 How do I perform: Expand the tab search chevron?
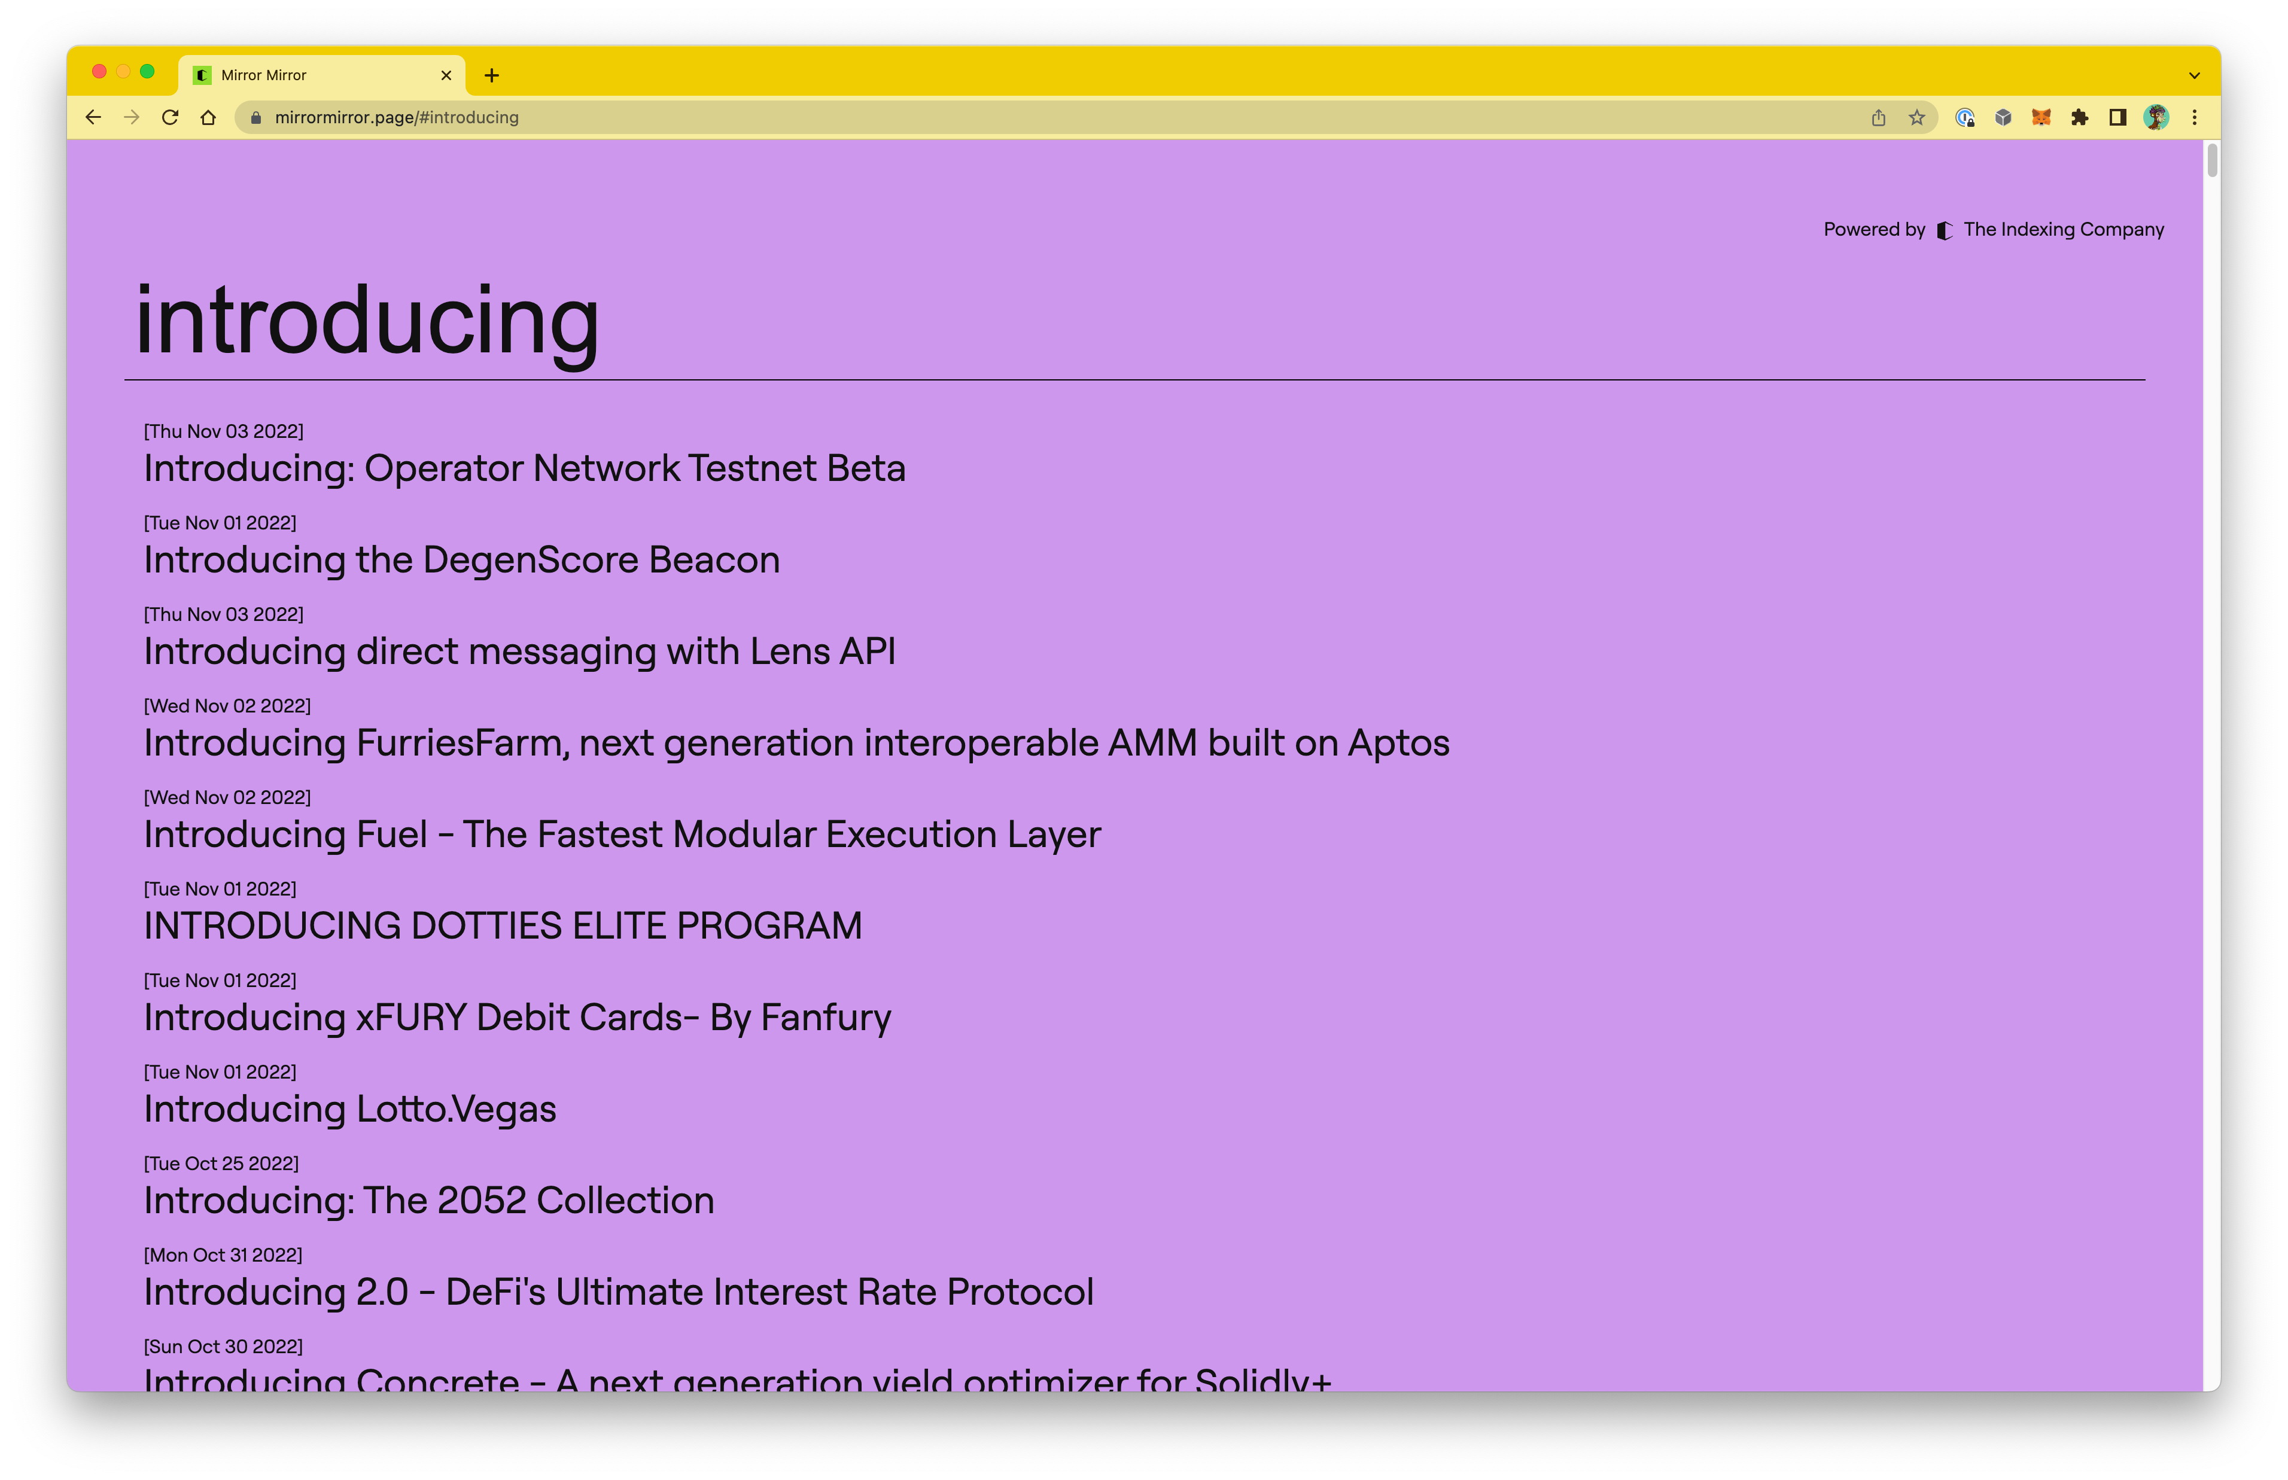(x=2194, y=75)
